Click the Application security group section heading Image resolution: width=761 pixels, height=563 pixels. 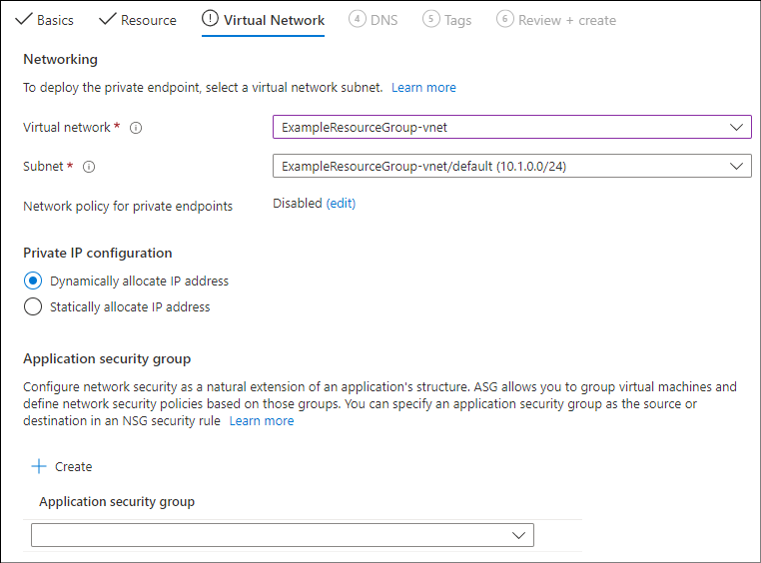tap(107, 358)
